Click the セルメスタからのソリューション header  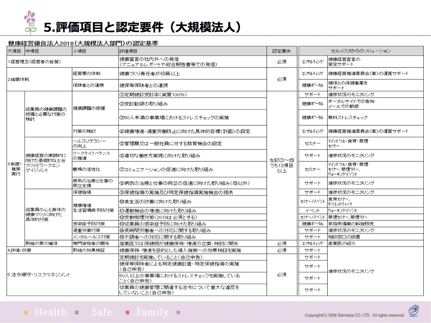click(361, 51)
